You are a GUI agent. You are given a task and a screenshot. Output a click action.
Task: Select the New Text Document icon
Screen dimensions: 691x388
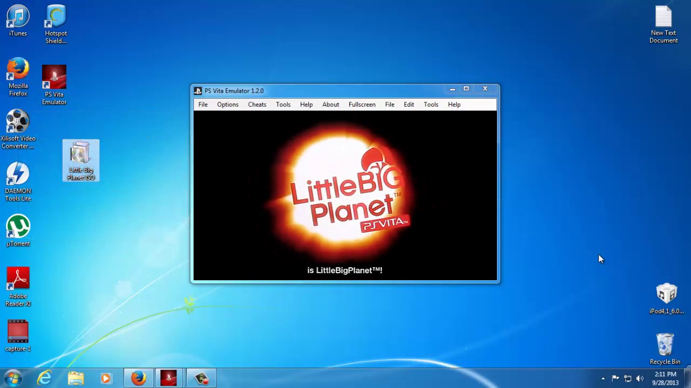pyautogui.click(x=663, y=24)
